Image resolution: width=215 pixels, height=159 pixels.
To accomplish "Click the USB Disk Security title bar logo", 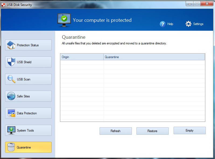I will tap(3, 5).
